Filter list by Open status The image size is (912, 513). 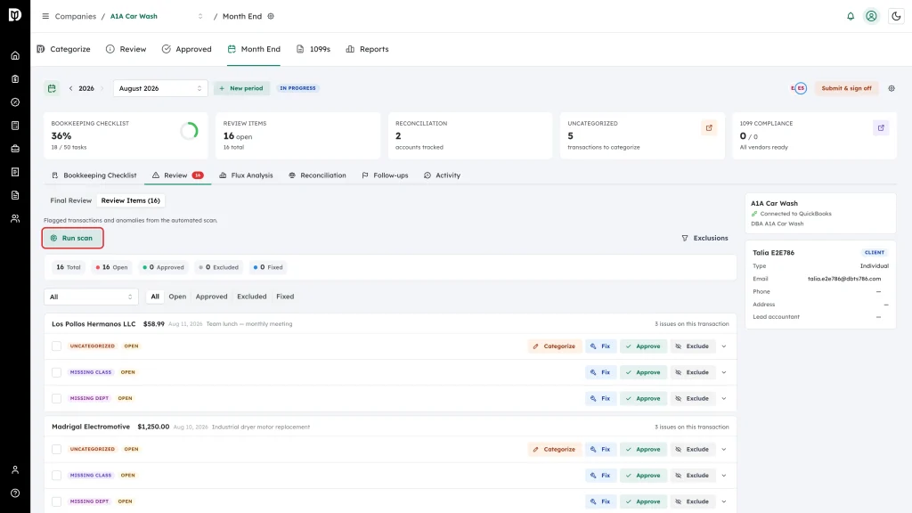tap(177, 297)
